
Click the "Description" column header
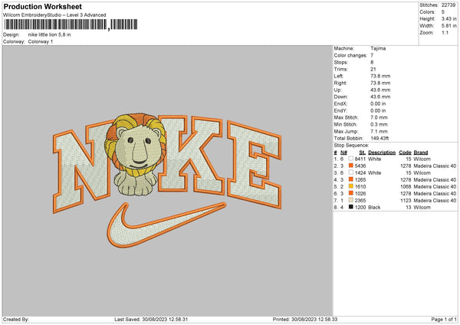[382, 153]
